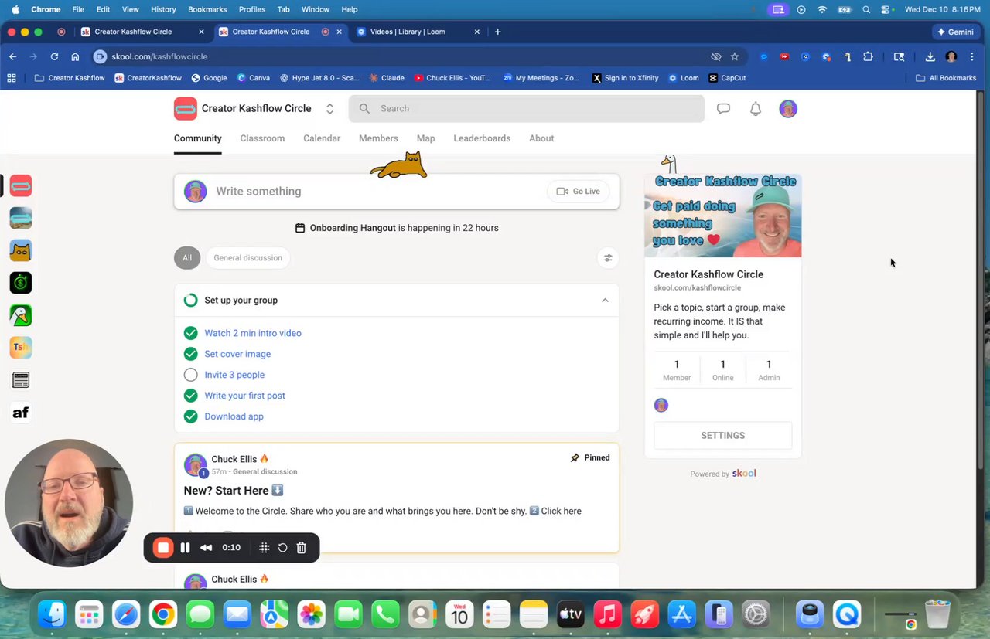Open Launchpad in the Dock
This screenshot has height=639, width=990.
[89, 614]
